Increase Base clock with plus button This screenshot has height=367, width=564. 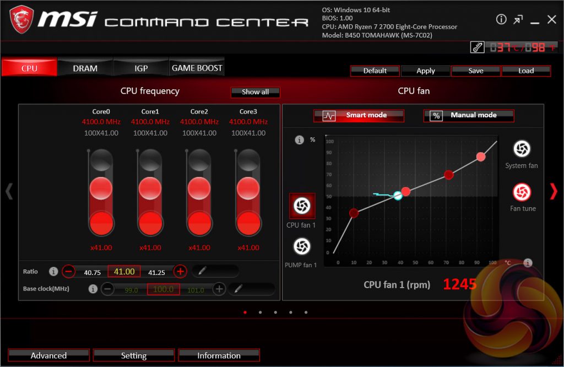click(x=219, y=289)
